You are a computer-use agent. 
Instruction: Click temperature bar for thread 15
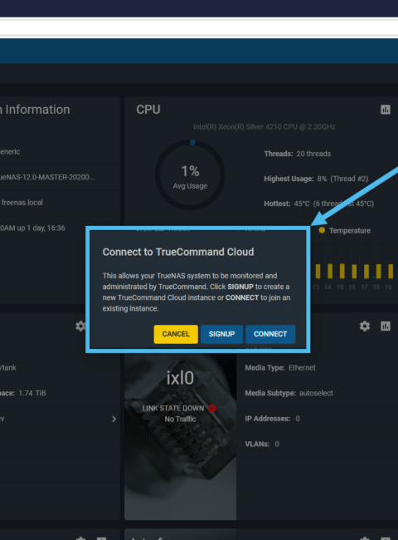pyautogui.click(x=342, y=271)
